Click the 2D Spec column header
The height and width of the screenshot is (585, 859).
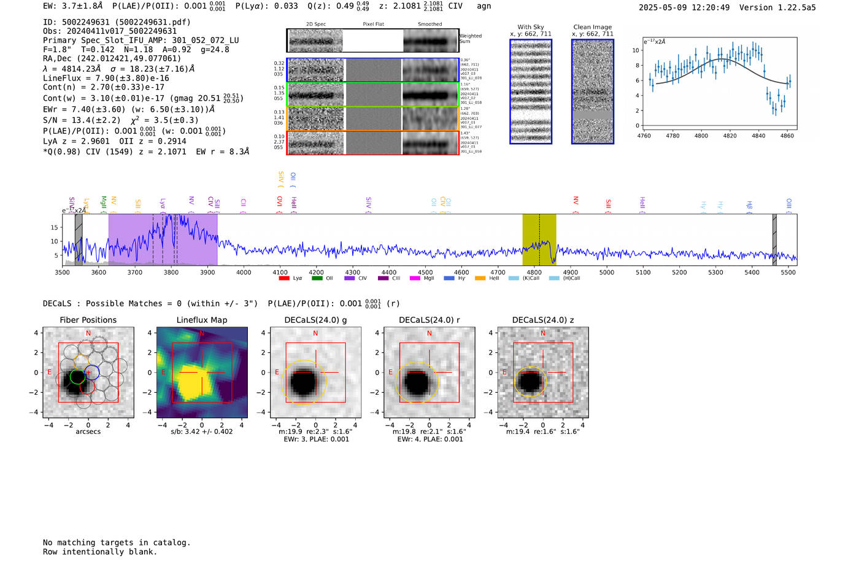click(316, 25)
